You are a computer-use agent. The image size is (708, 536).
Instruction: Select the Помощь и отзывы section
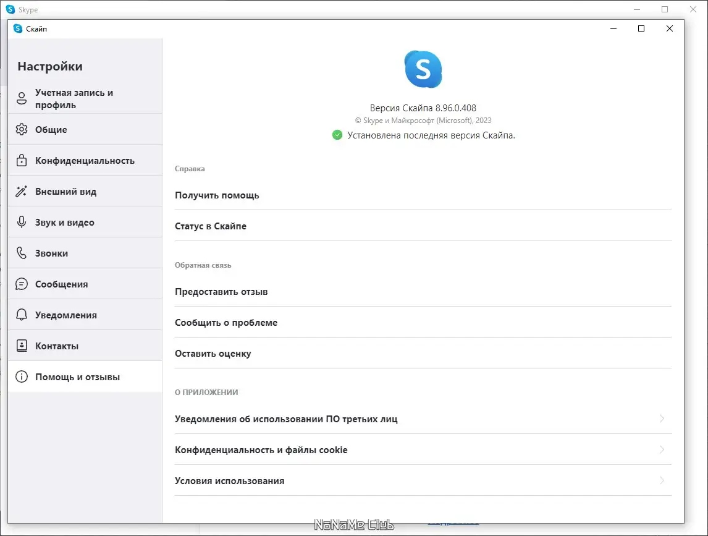click(85, 376)
